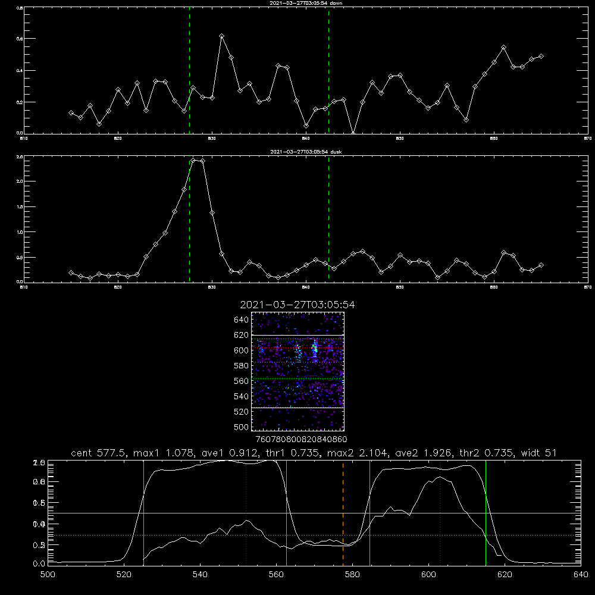The image size is (595, 595).
Task: Click the tallest peak diamond in the dawn plot
Action: [221, 36]
